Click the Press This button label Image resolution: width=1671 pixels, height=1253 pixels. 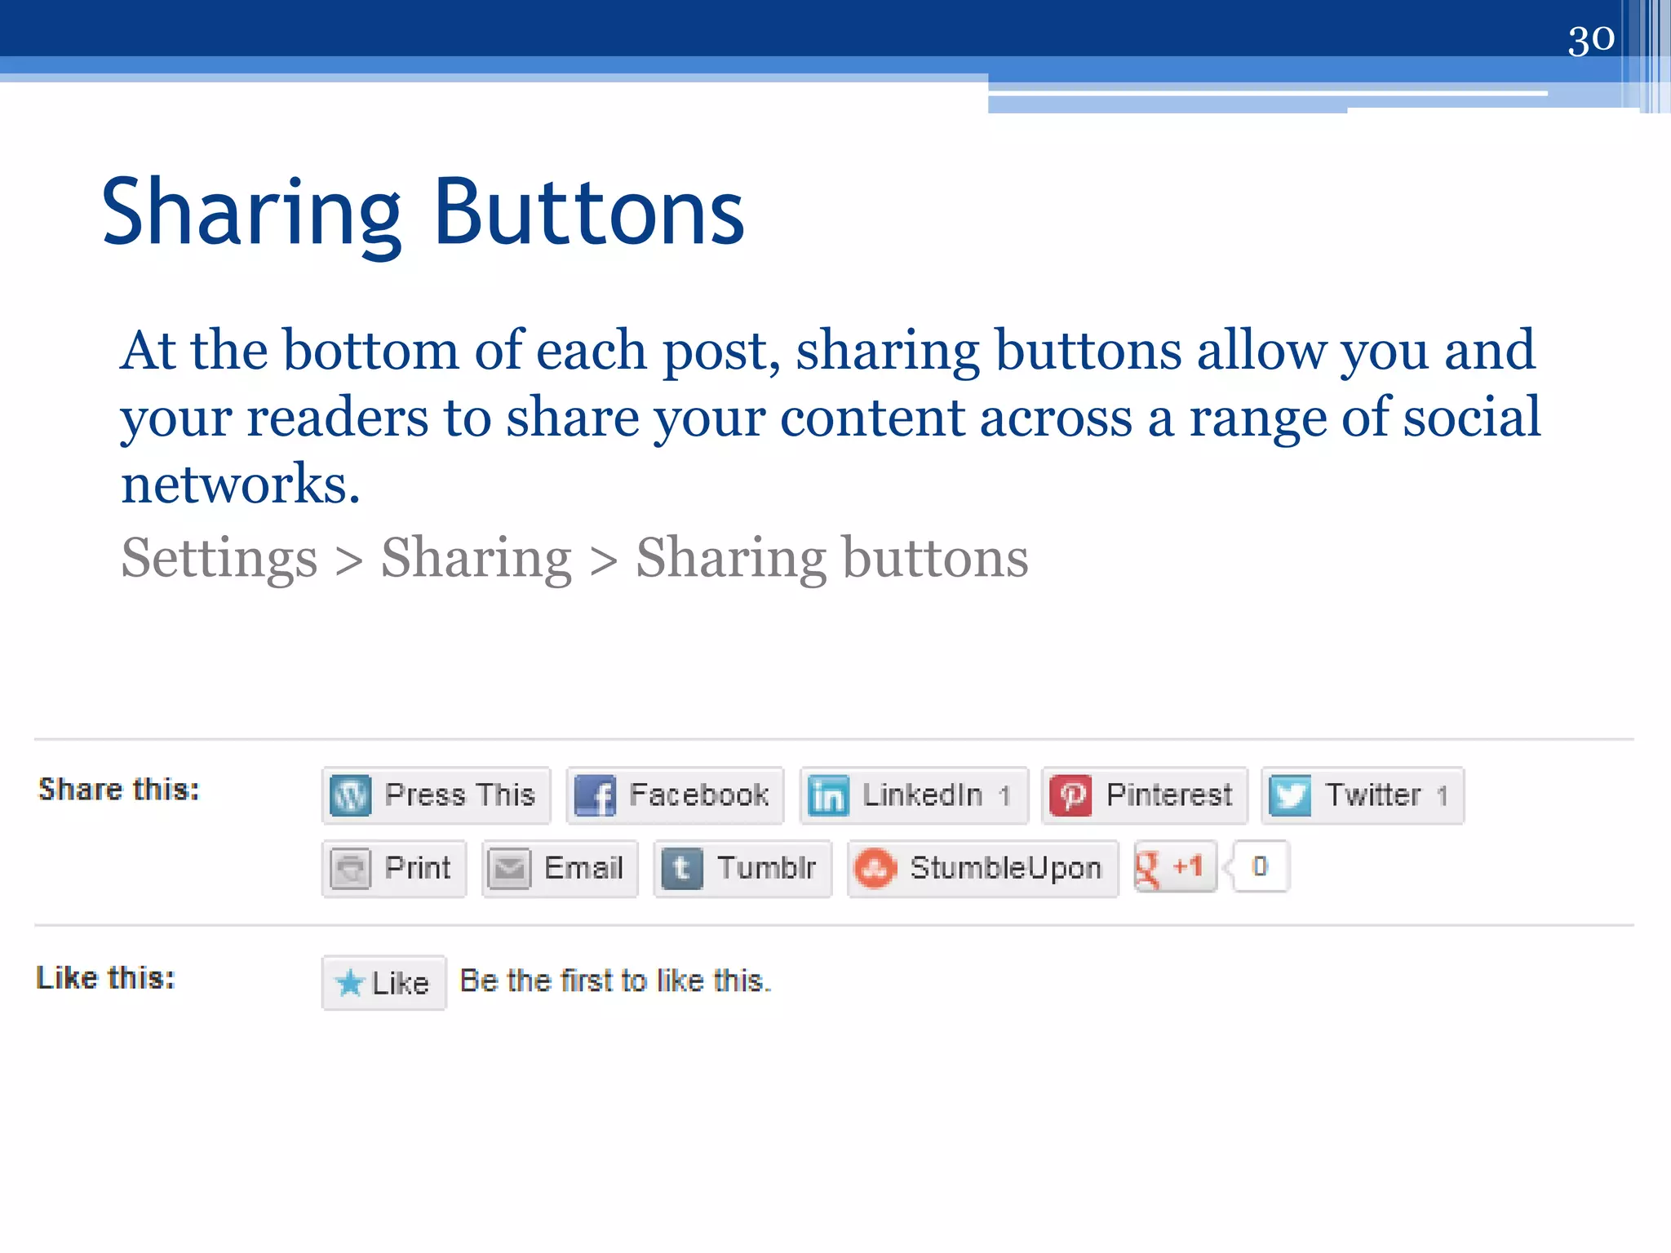[x=459, y=795]
